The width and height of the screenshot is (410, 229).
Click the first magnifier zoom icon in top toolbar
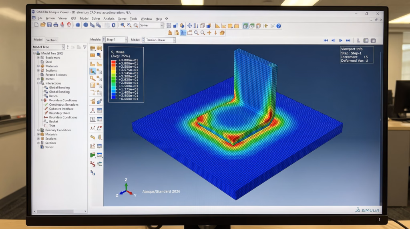pos(123,25)
